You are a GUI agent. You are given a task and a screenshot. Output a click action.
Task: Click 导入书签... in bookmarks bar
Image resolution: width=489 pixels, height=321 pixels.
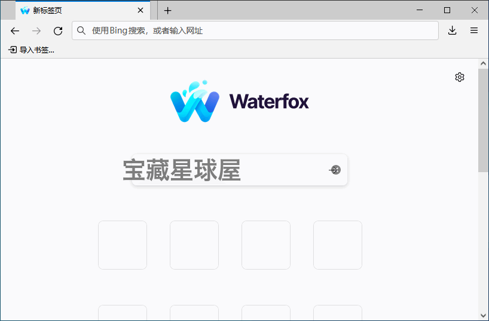tap(31, 50)
